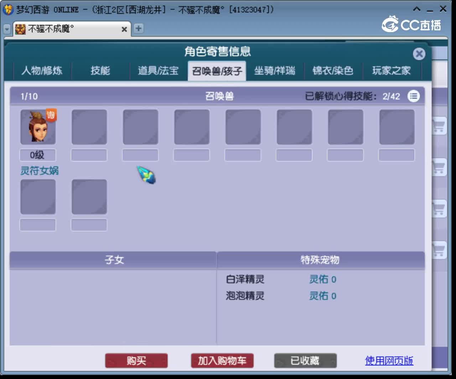Switch to the 坐骑/祥瑞 tab
456x379 pixels.
coord(275,70)
